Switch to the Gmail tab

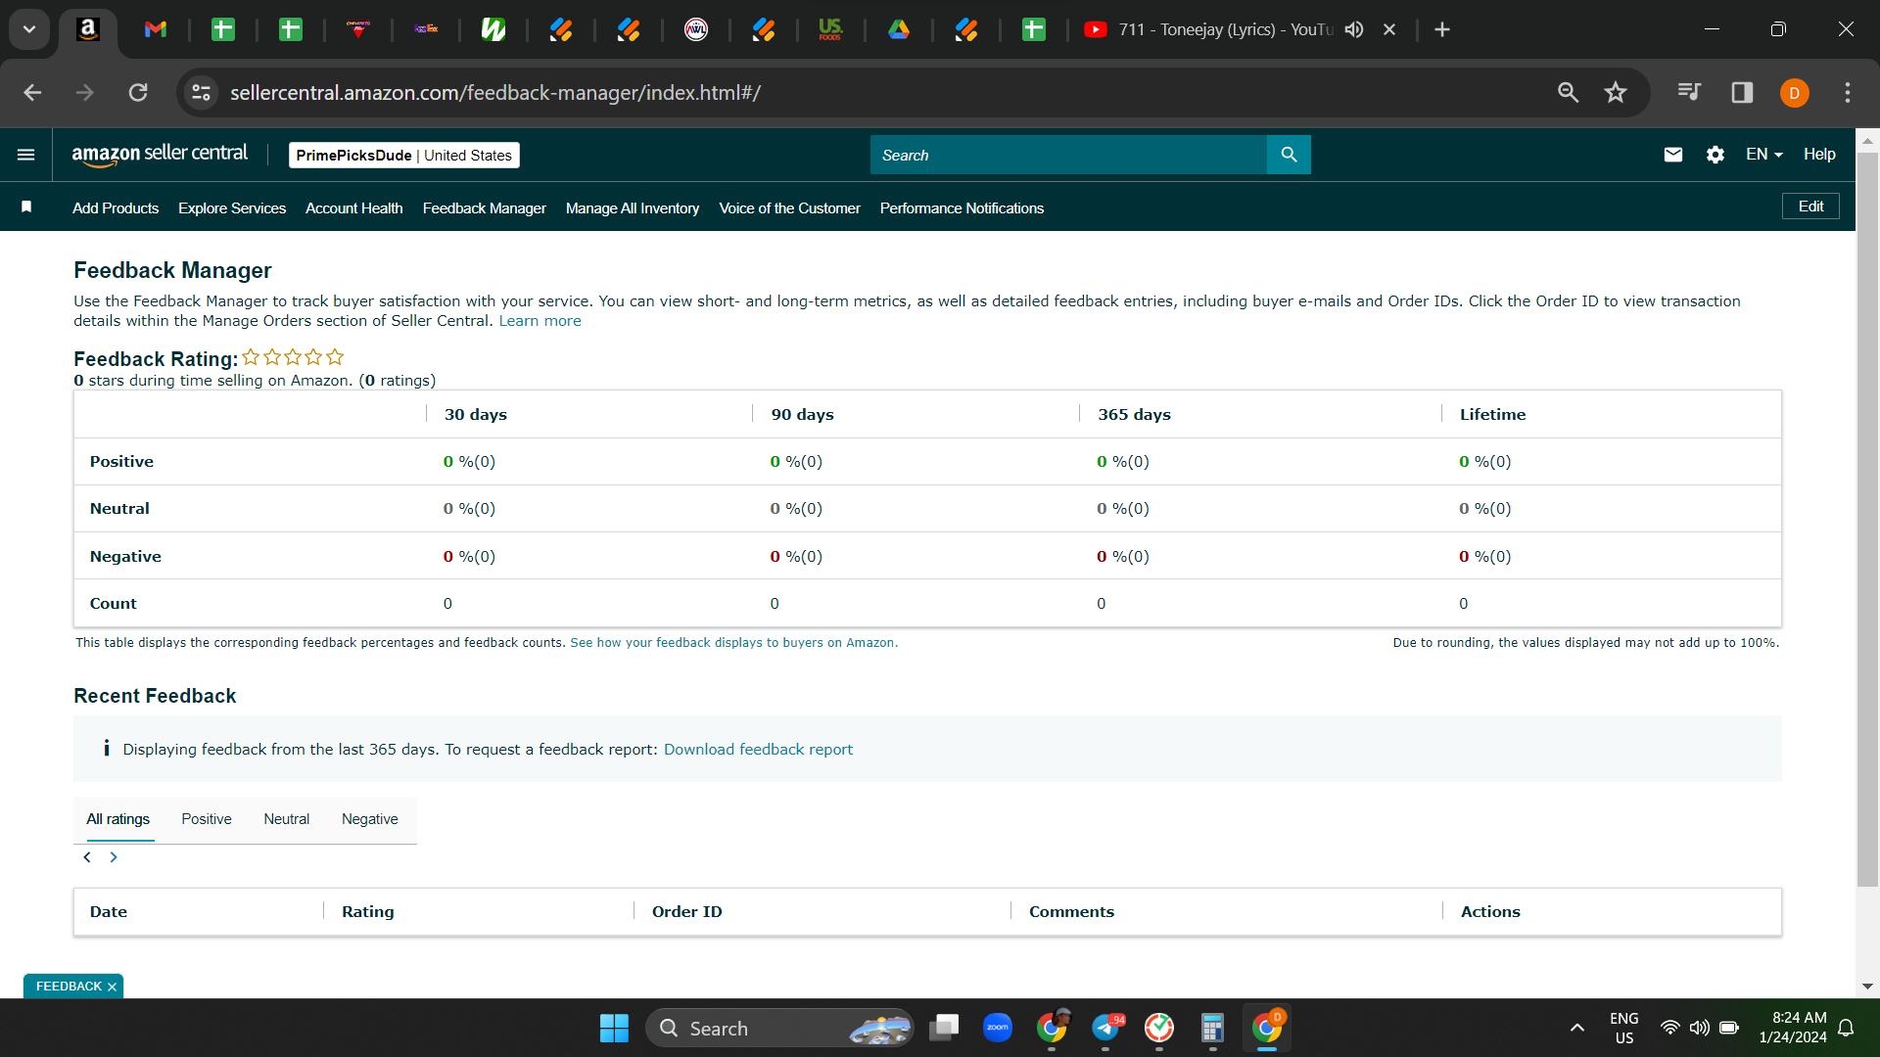click(x=156, y=29)
